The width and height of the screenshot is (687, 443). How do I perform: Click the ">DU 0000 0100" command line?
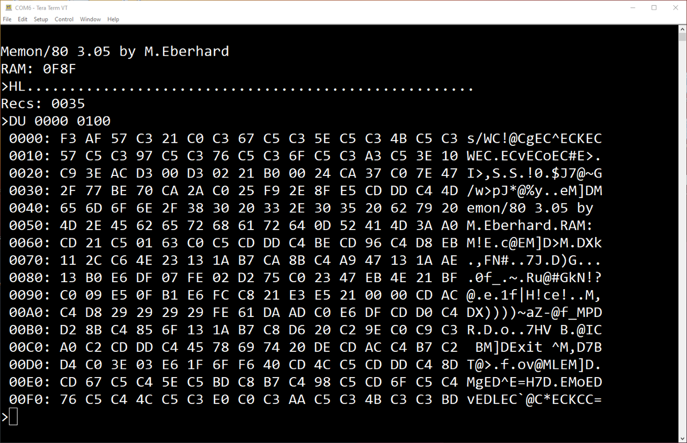click(56, 121)
